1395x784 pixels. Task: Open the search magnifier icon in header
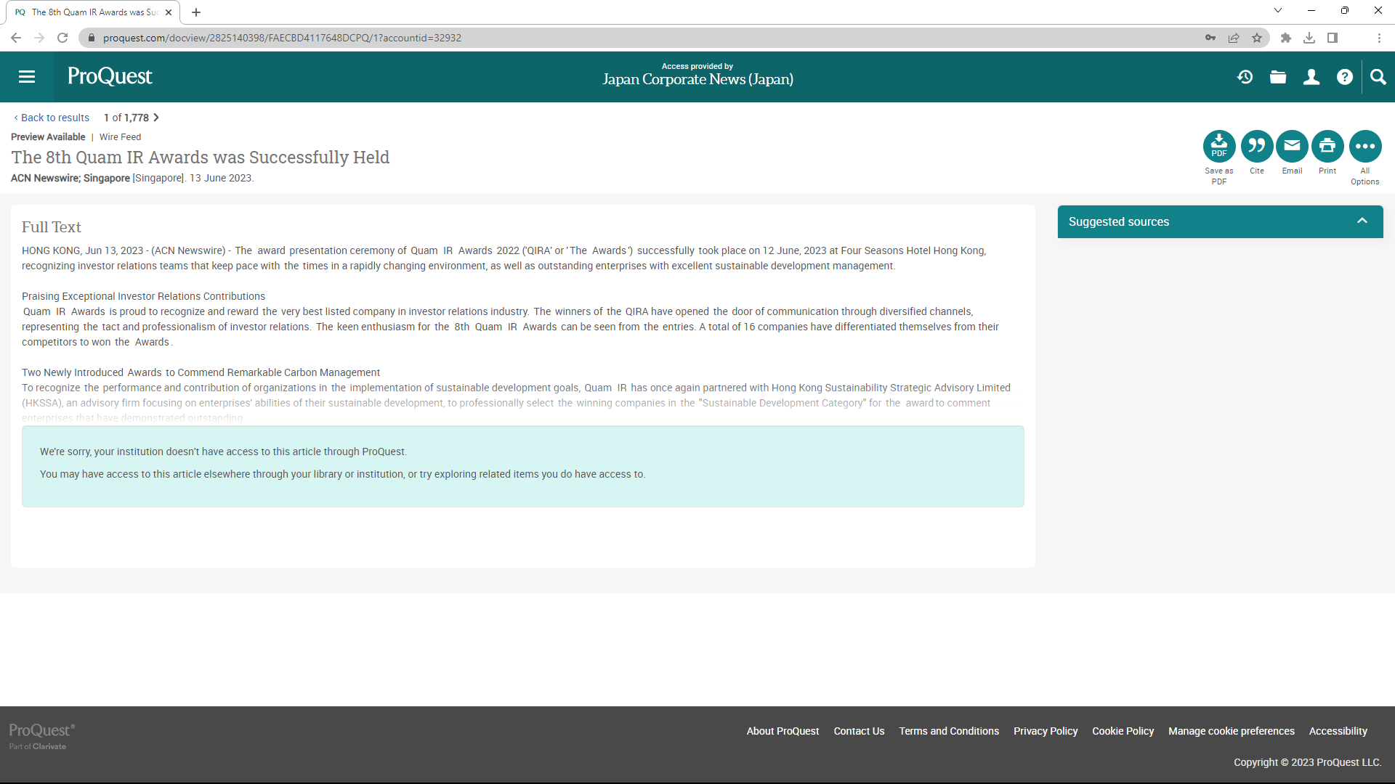[x=1378, y=77]
